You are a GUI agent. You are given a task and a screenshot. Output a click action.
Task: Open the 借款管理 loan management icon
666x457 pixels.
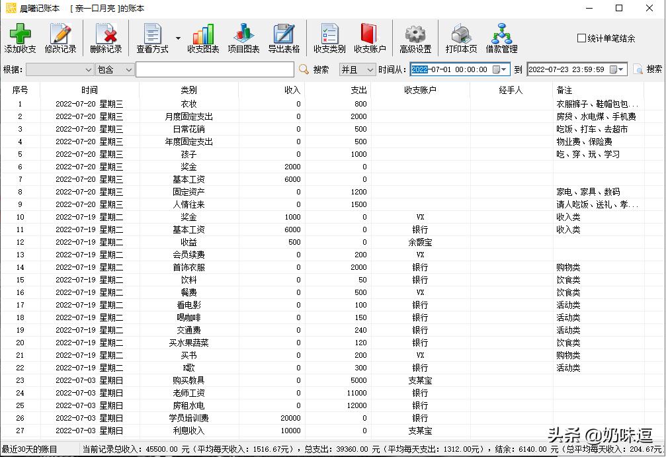(x=503, y=38)
